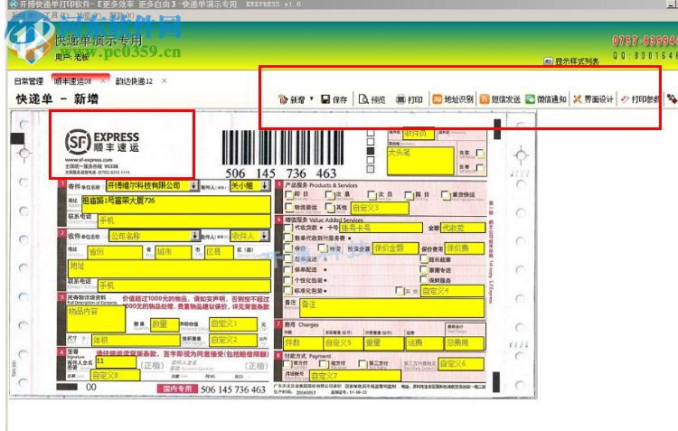Click the 账号卡号 card number field

pos(381,228)
